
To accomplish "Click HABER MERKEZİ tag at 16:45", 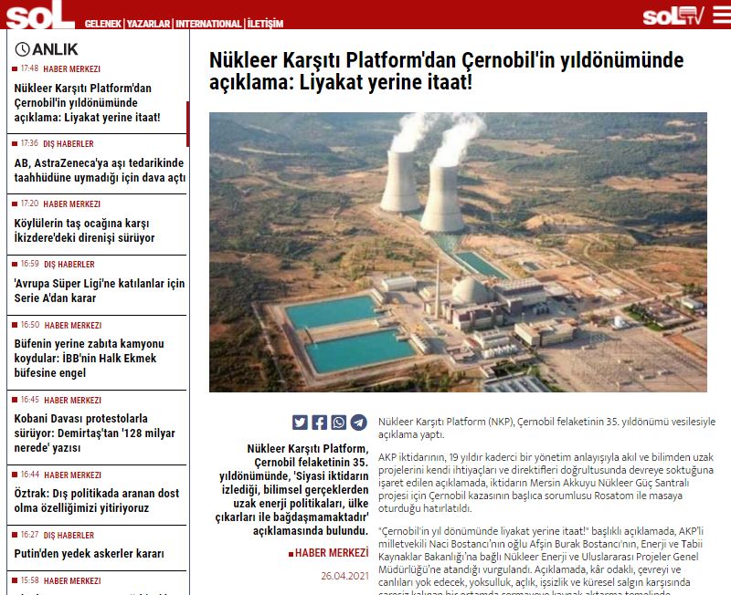I will [x=73, y=400].
